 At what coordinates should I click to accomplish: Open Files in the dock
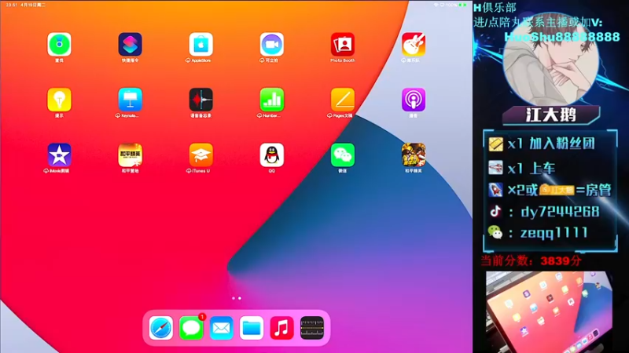point(252,328)
